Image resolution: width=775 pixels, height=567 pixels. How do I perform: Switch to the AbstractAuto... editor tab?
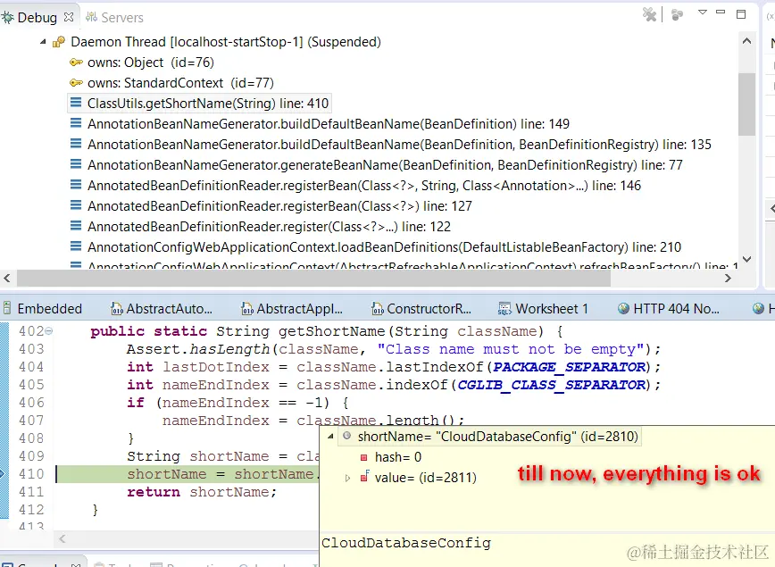point(162,309)
